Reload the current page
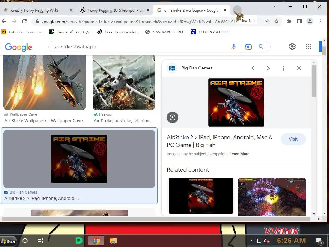329x247 pixels. coord(24,21)
